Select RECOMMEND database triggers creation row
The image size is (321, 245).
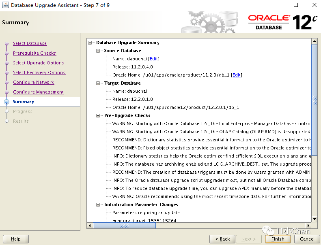(x=212, y=172)
